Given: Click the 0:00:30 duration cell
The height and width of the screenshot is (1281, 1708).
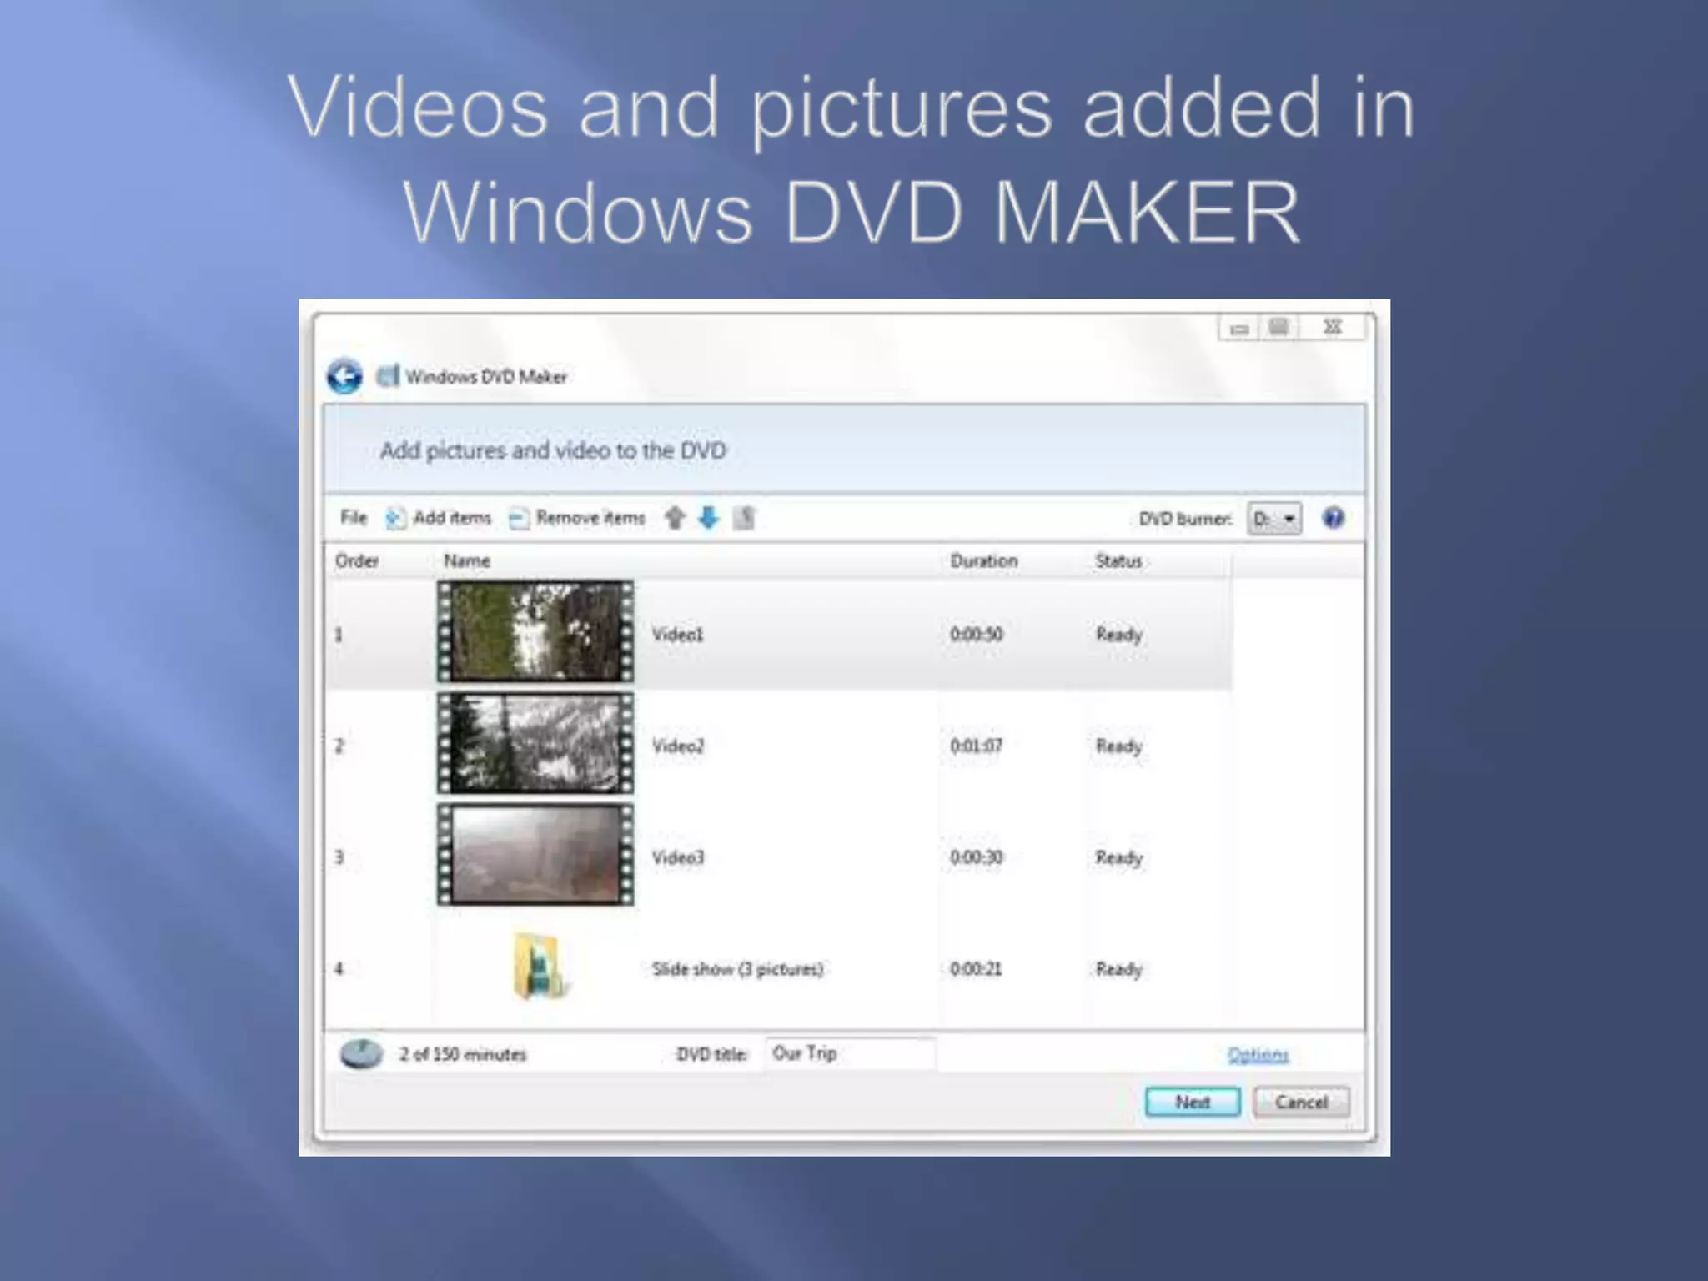Looking at the screenshot, I should (x=976, y=857).
